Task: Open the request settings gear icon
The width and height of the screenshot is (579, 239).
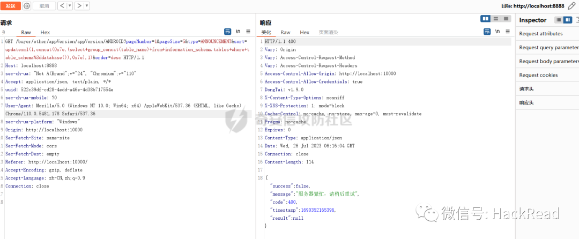Action: pos(27,6)
